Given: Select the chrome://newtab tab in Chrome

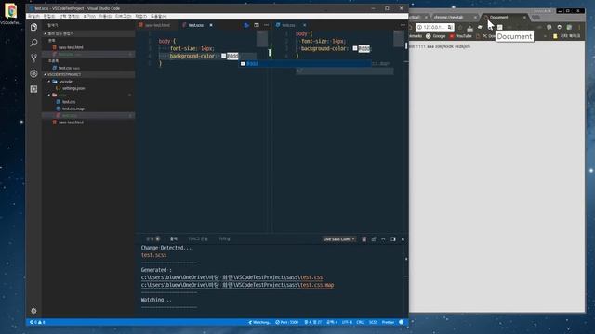Looking at the screenshot, I should [x=454, y=17].
